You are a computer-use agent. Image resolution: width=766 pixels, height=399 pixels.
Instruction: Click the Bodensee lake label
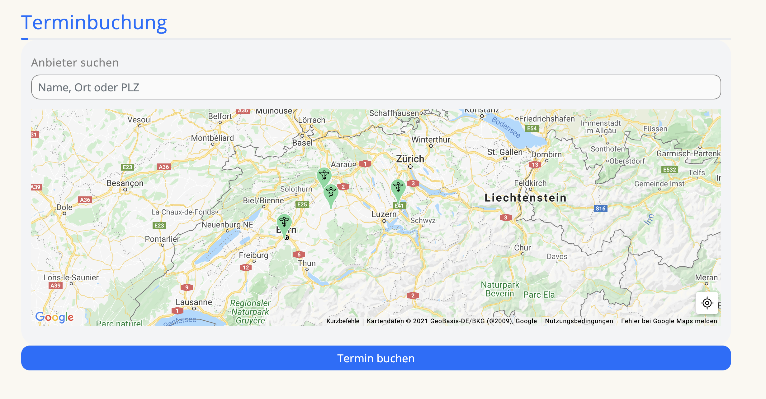pyautogui.click(x=506, y=127)
